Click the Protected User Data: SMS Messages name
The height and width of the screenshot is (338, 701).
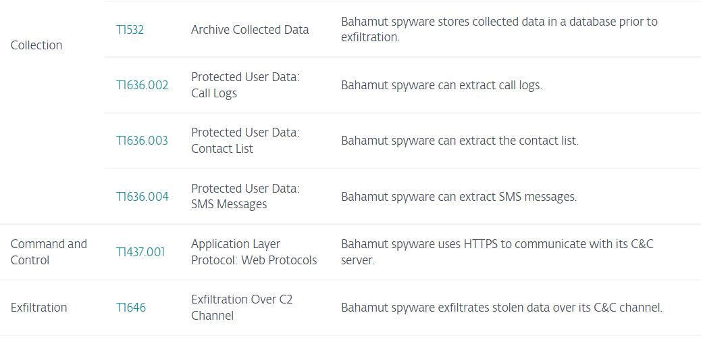click(x=245, y=197)
